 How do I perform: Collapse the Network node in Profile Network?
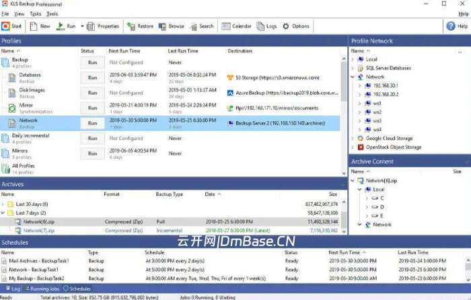pos(353,77)
